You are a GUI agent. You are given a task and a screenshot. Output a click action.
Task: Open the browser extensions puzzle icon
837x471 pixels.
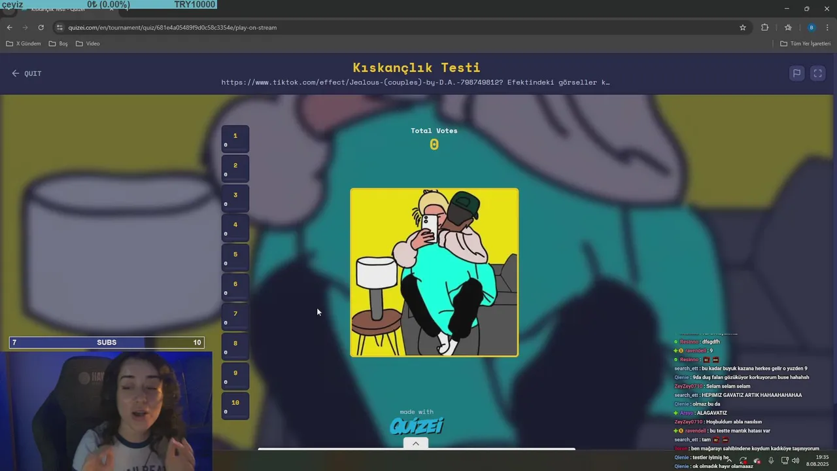[x=764, y=27]
